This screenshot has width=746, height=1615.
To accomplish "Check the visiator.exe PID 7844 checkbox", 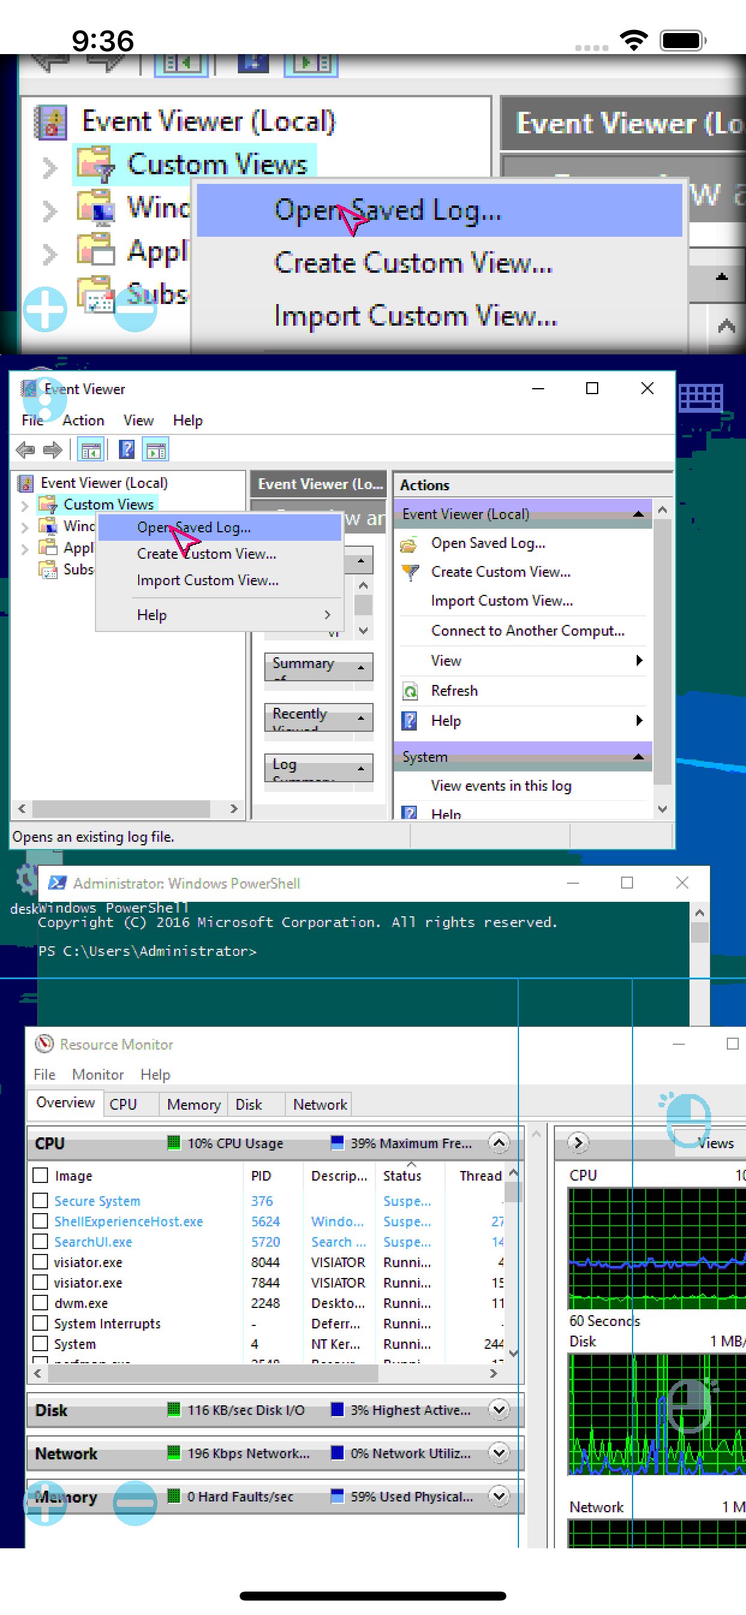I will click(40, 1283).
